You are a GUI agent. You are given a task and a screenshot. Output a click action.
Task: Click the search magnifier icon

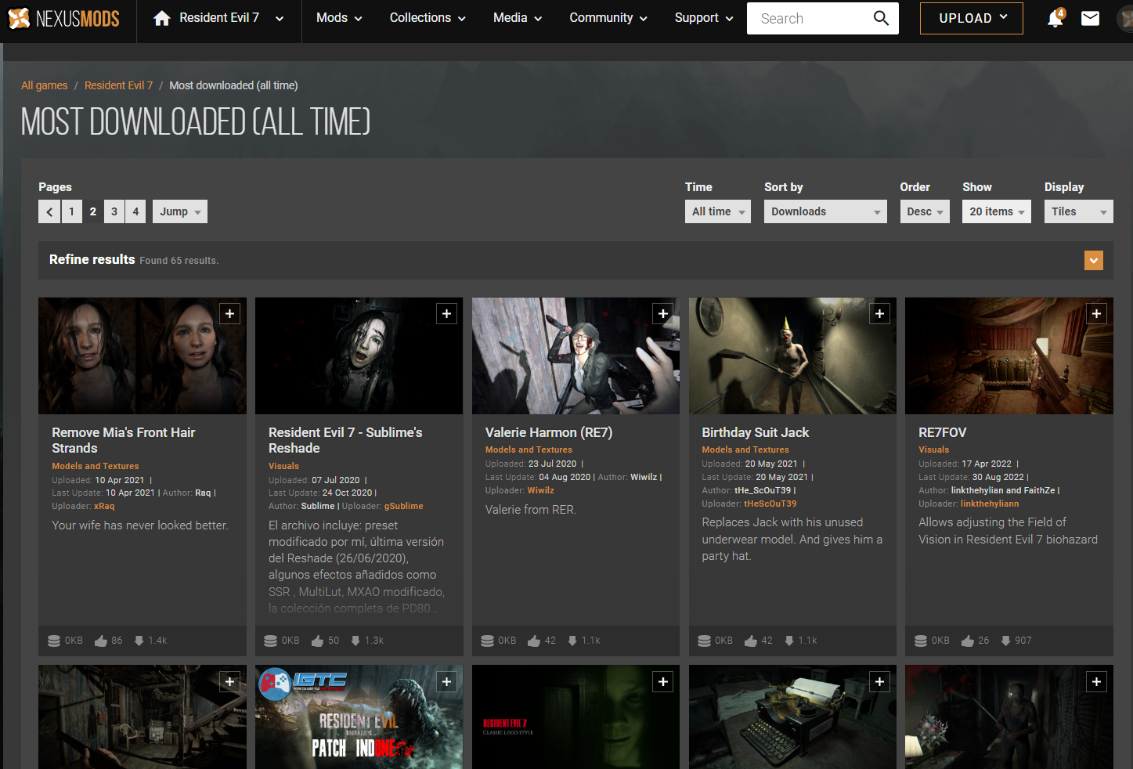tap(881, 18)
